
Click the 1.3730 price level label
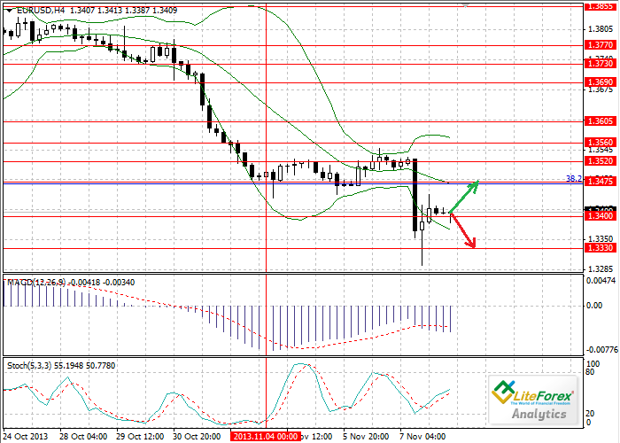pos(600,64)
